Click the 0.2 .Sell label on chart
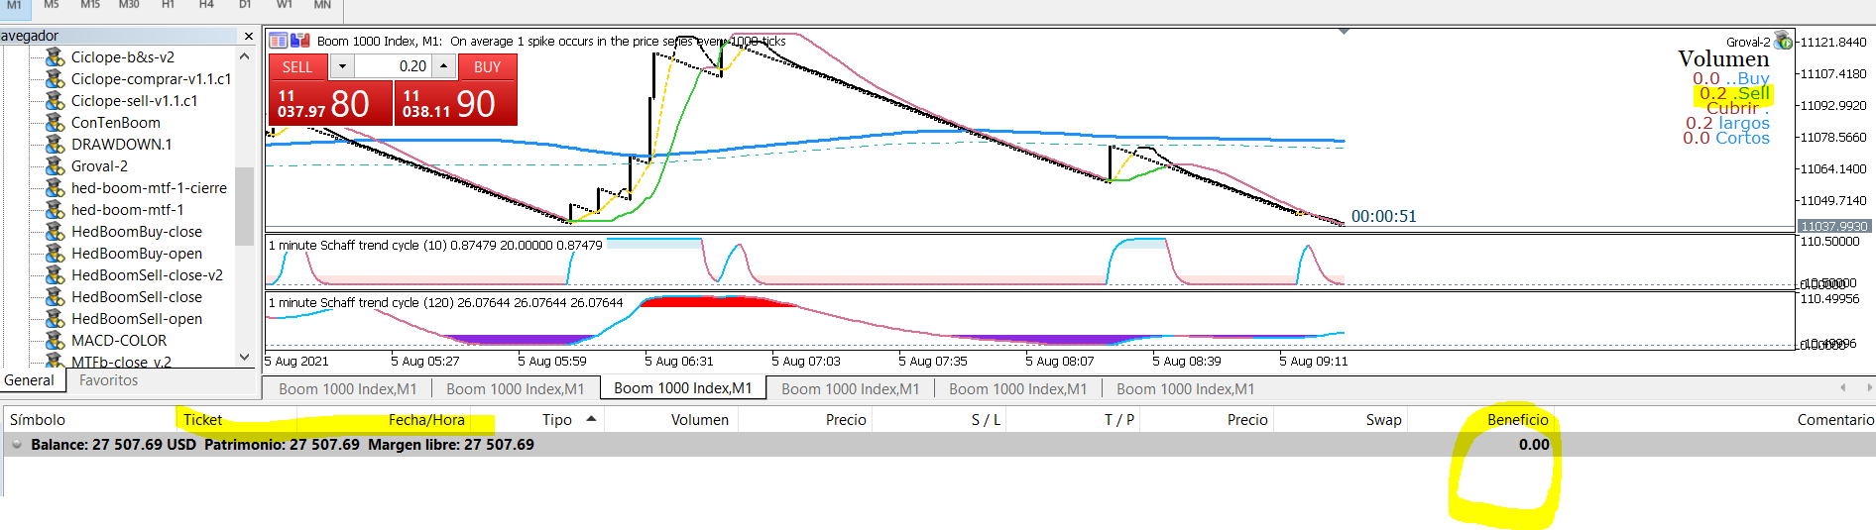This screenshot has height=530, width=1876. click(x=1734, y=93)
